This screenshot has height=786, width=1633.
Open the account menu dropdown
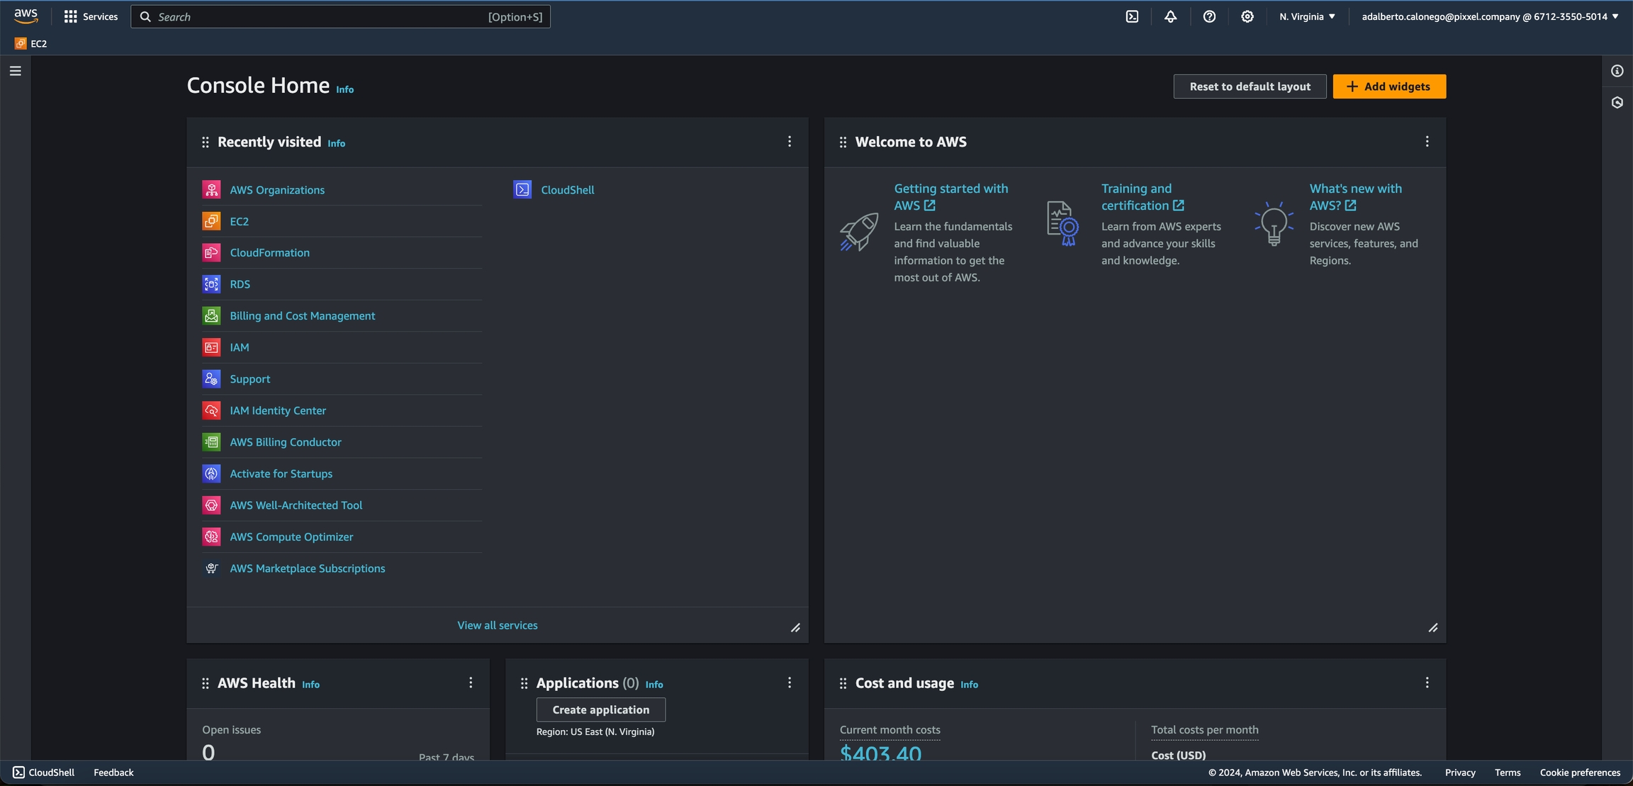pyautogui.click(x=1489, y=16)
